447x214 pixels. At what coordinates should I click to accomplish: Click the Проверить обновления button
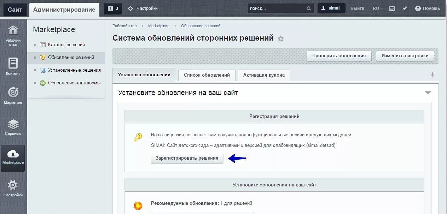click(x=339, y=56)
